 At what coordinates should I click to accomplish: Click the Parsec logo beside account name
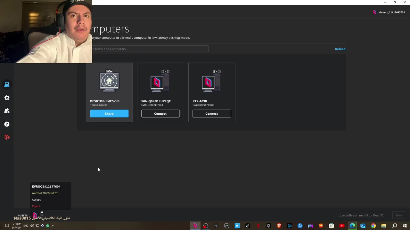click(x=374, y=12)
